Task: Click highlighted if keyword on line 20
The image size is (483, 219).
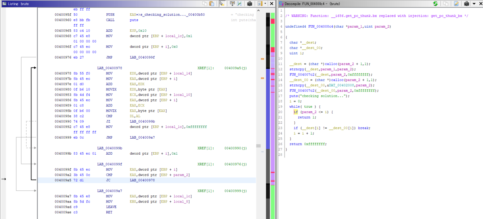Action: (x=296, y=112)
